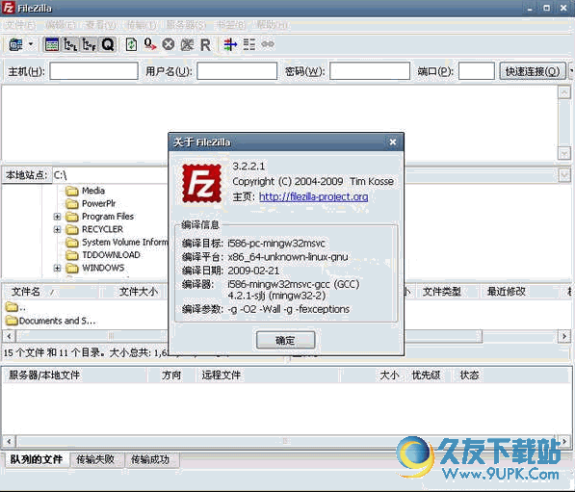Open the Help menu
The height and width of the screenshot is (492, 575).
272,25
